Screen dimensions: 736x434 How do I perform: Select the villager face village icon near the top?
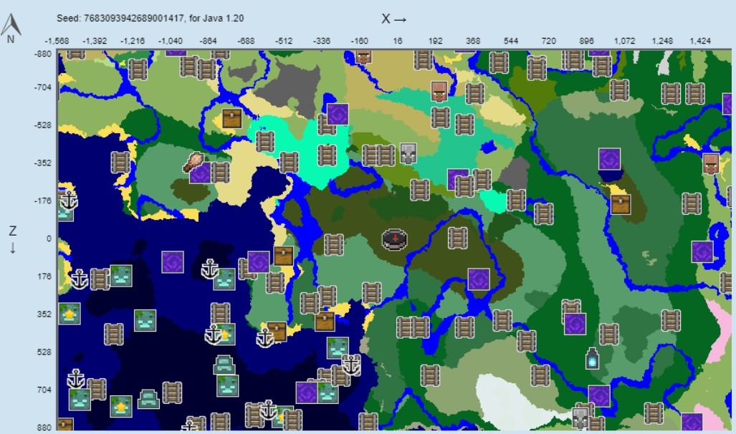click(439, 91)
